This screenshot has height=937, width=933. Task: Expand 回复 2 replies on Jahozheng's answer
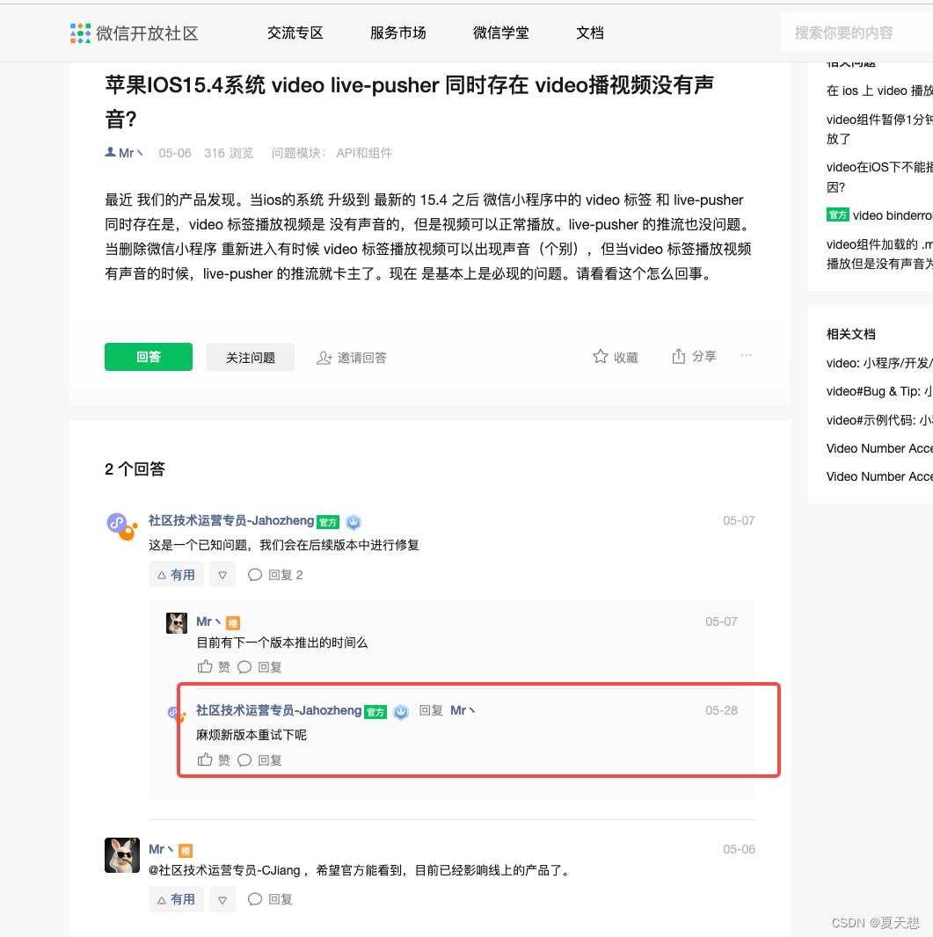(275, 575)
